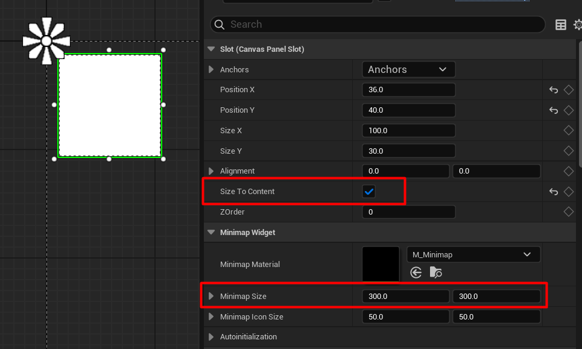Open the M_Minimap material dropdown
This screenshot has height=349, width=582.
pyautogui.click(x=473, y=254)
